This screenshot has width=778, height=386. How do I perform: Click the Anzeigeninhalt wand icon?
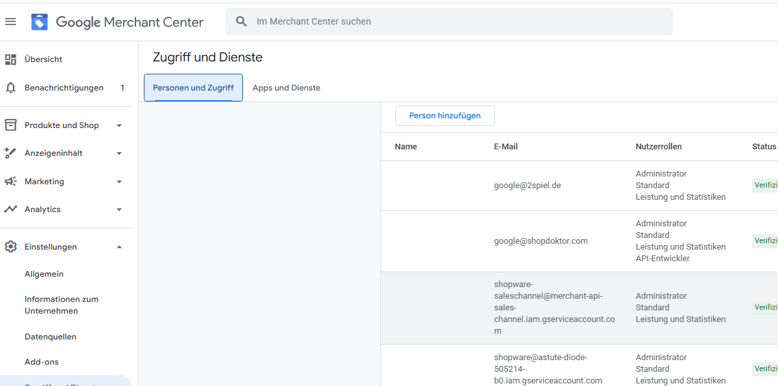point(10,153)
